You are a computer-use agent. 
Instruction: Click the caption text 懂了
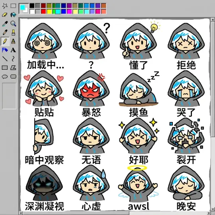click(139, 65)
